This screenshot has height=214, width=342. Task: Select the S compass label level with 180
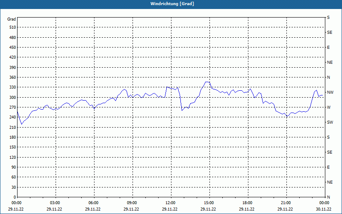click(328, 137)
